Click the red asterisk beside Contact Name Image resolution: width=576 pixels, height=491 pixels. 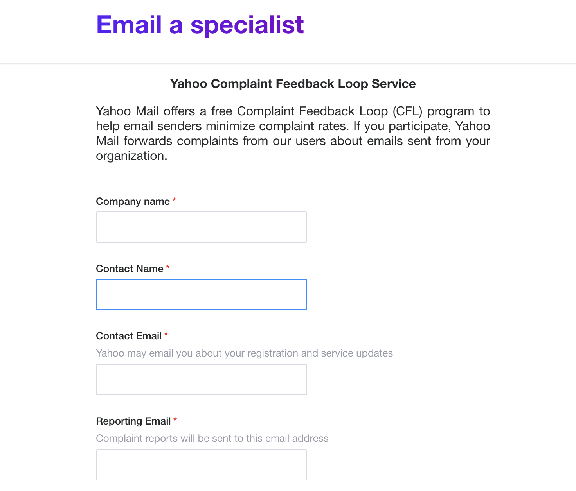tap(168, 267)
